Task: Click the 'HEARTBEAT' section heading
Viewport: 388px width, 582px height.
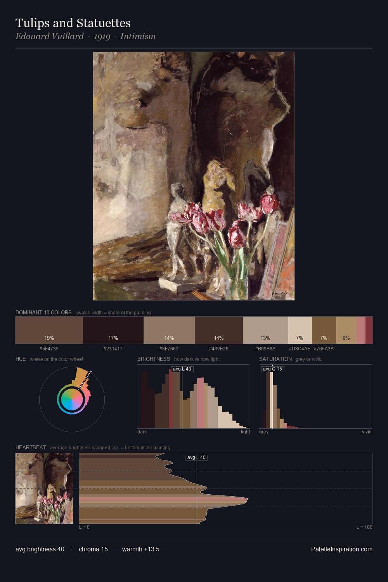Action: (x=31, y=447)
